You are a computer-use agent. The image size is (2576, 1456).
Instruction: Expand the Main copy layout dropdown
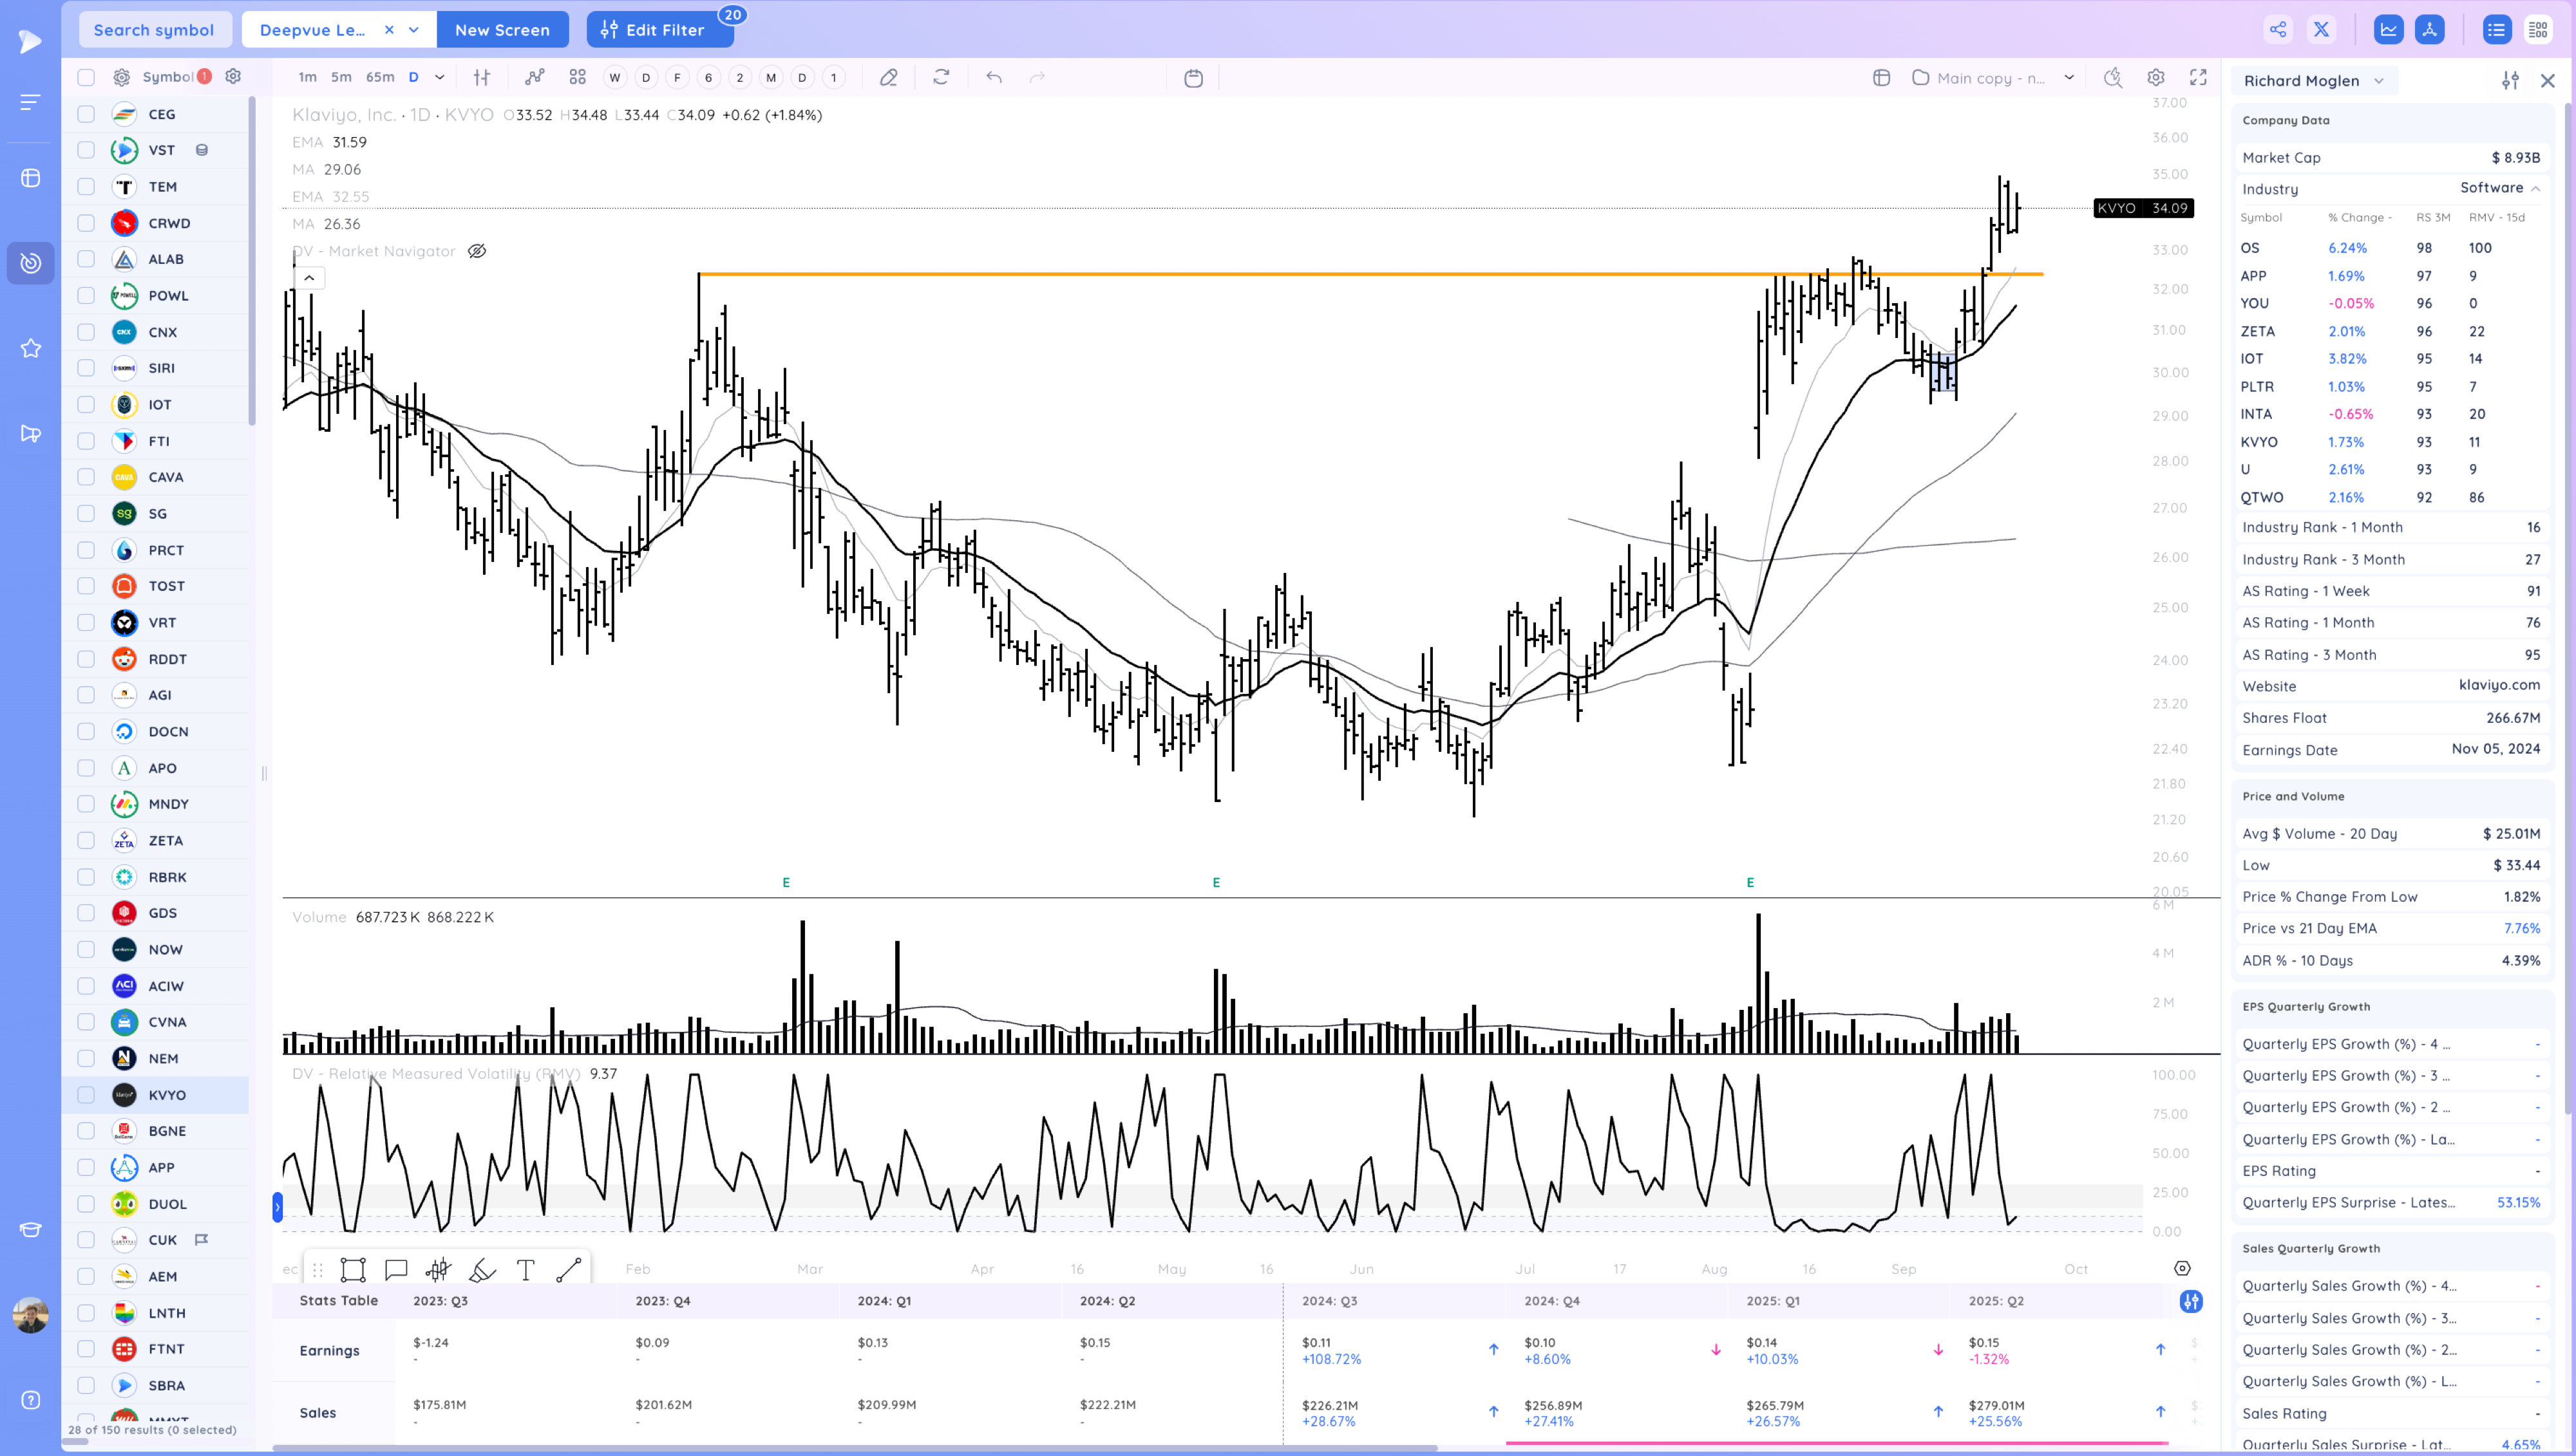pos(2069,78)
